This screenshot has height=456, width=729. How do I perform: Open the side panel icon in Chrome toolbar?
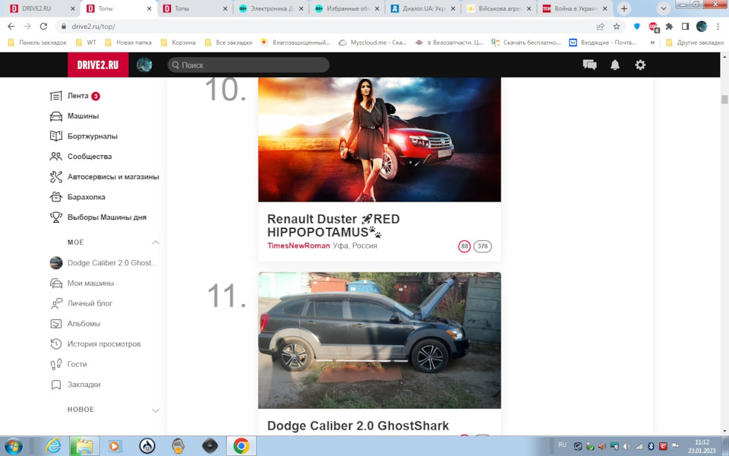(x=685, y=27)
